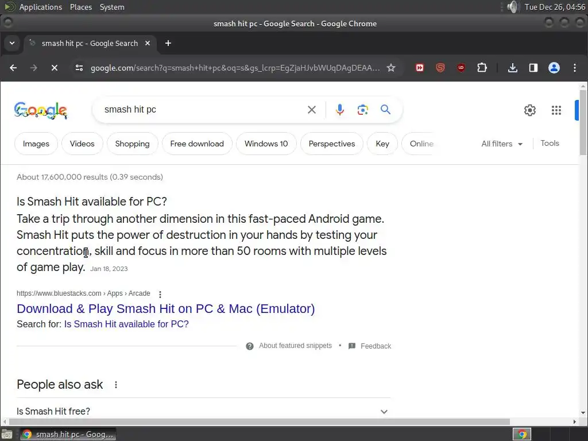Open the search Tools

[550, 143]
